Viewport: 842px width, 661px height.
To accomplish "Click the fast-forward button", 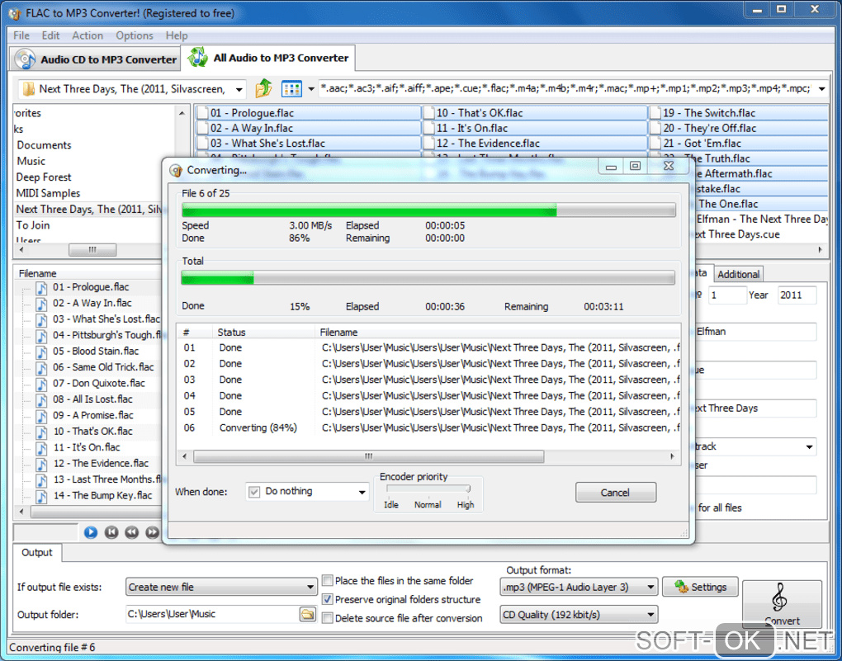I will point(152,532).
